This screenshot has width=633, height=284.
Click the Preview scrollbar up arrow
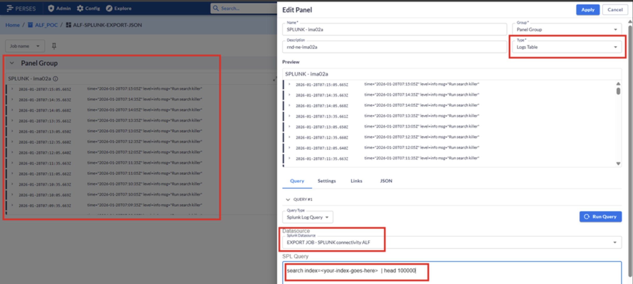pos(618,84)
